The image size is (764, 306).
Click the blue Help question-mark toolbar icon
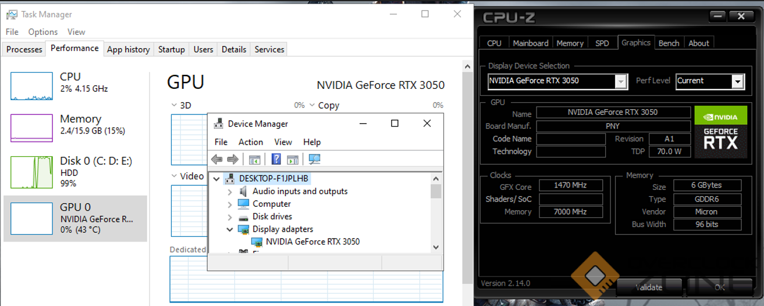[x=276, y=159]
